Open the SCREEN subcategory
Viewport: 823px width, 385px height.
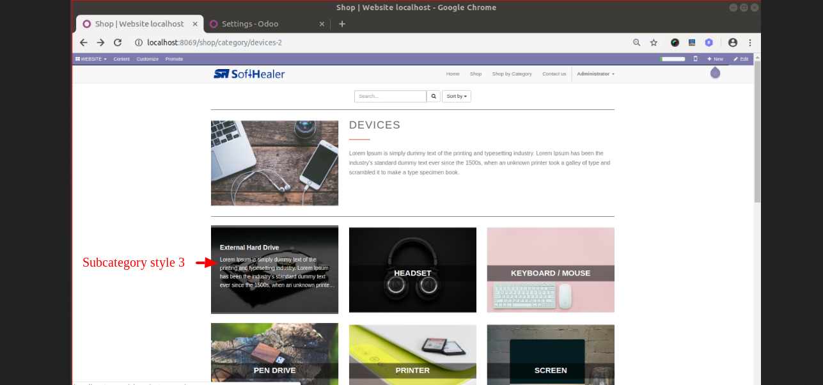pyautogui.click(x=551, y=354)
